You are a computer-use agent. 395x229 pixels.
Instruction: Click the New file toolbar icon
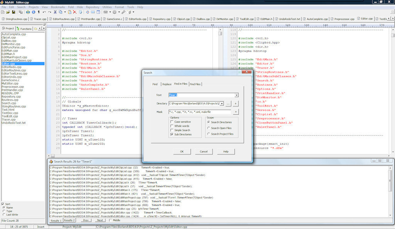pyautogui.click(x=3, y=12)
